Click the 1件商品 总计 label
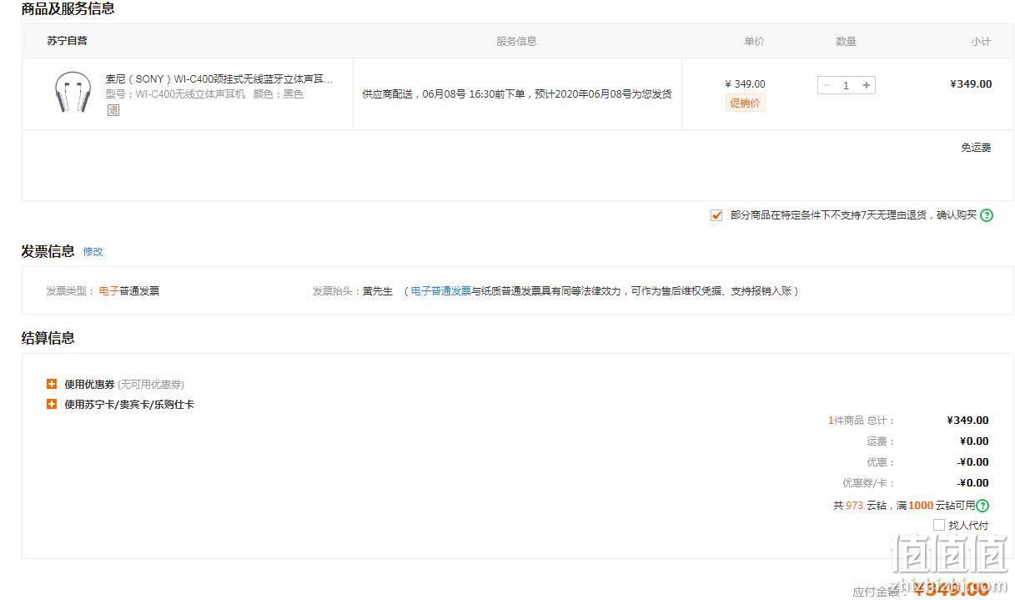 click(x=862, y=421)
